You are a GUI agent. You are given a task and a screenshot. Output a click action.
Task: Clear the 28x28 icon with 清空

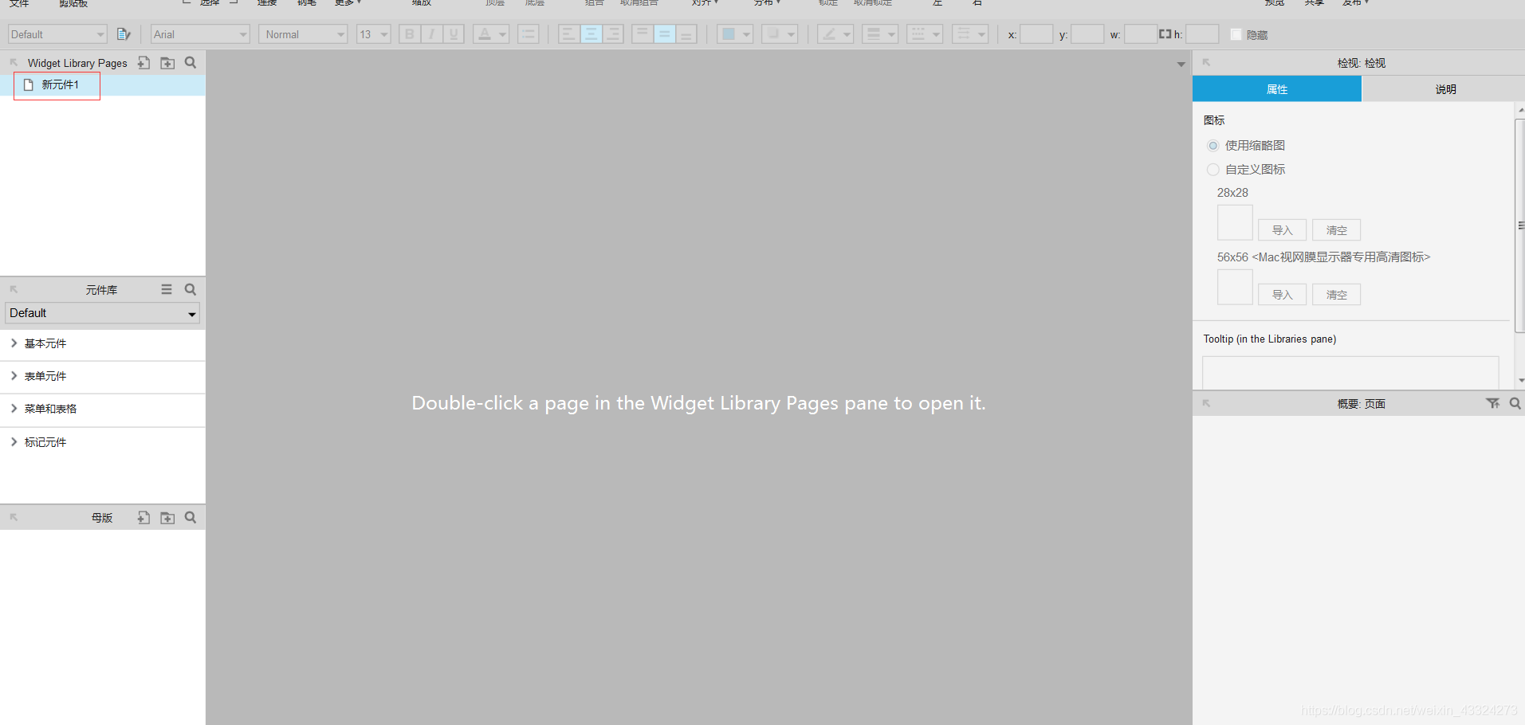point(1336,230)
